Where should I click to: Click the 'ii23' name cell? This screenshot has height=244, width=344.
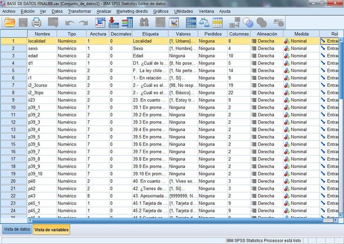(x=42, y=100)
